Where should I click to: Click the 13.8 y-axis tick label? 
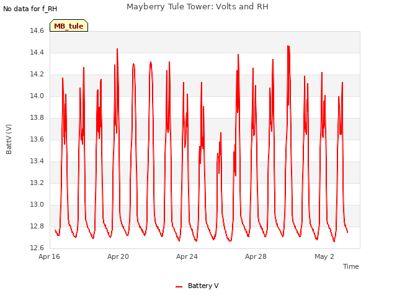tap(37, 118)
